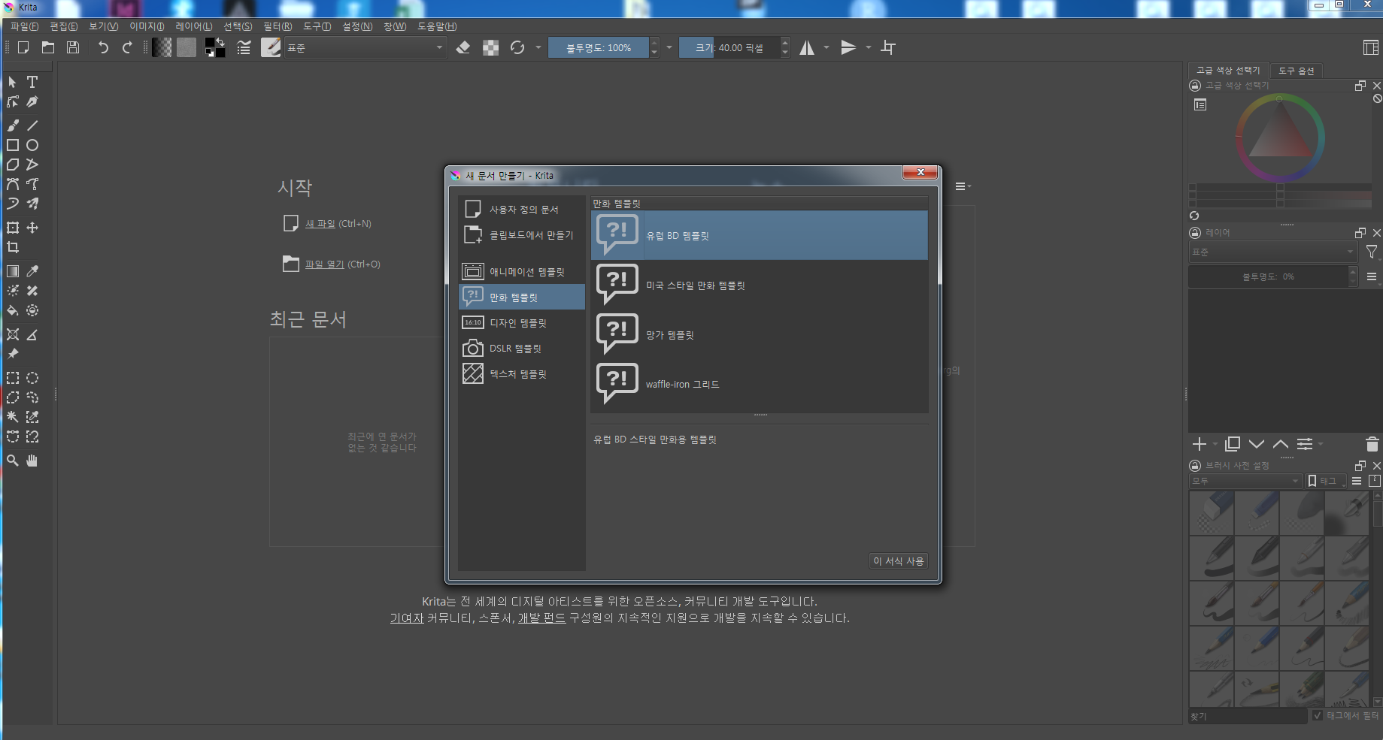Toggle Eraser mode on toolbar
Viewport: 1383px width, 740px height.
point(463,47)
